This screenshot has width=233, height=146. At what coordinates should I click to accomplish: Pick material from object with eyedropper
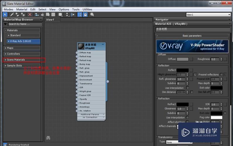12,15
